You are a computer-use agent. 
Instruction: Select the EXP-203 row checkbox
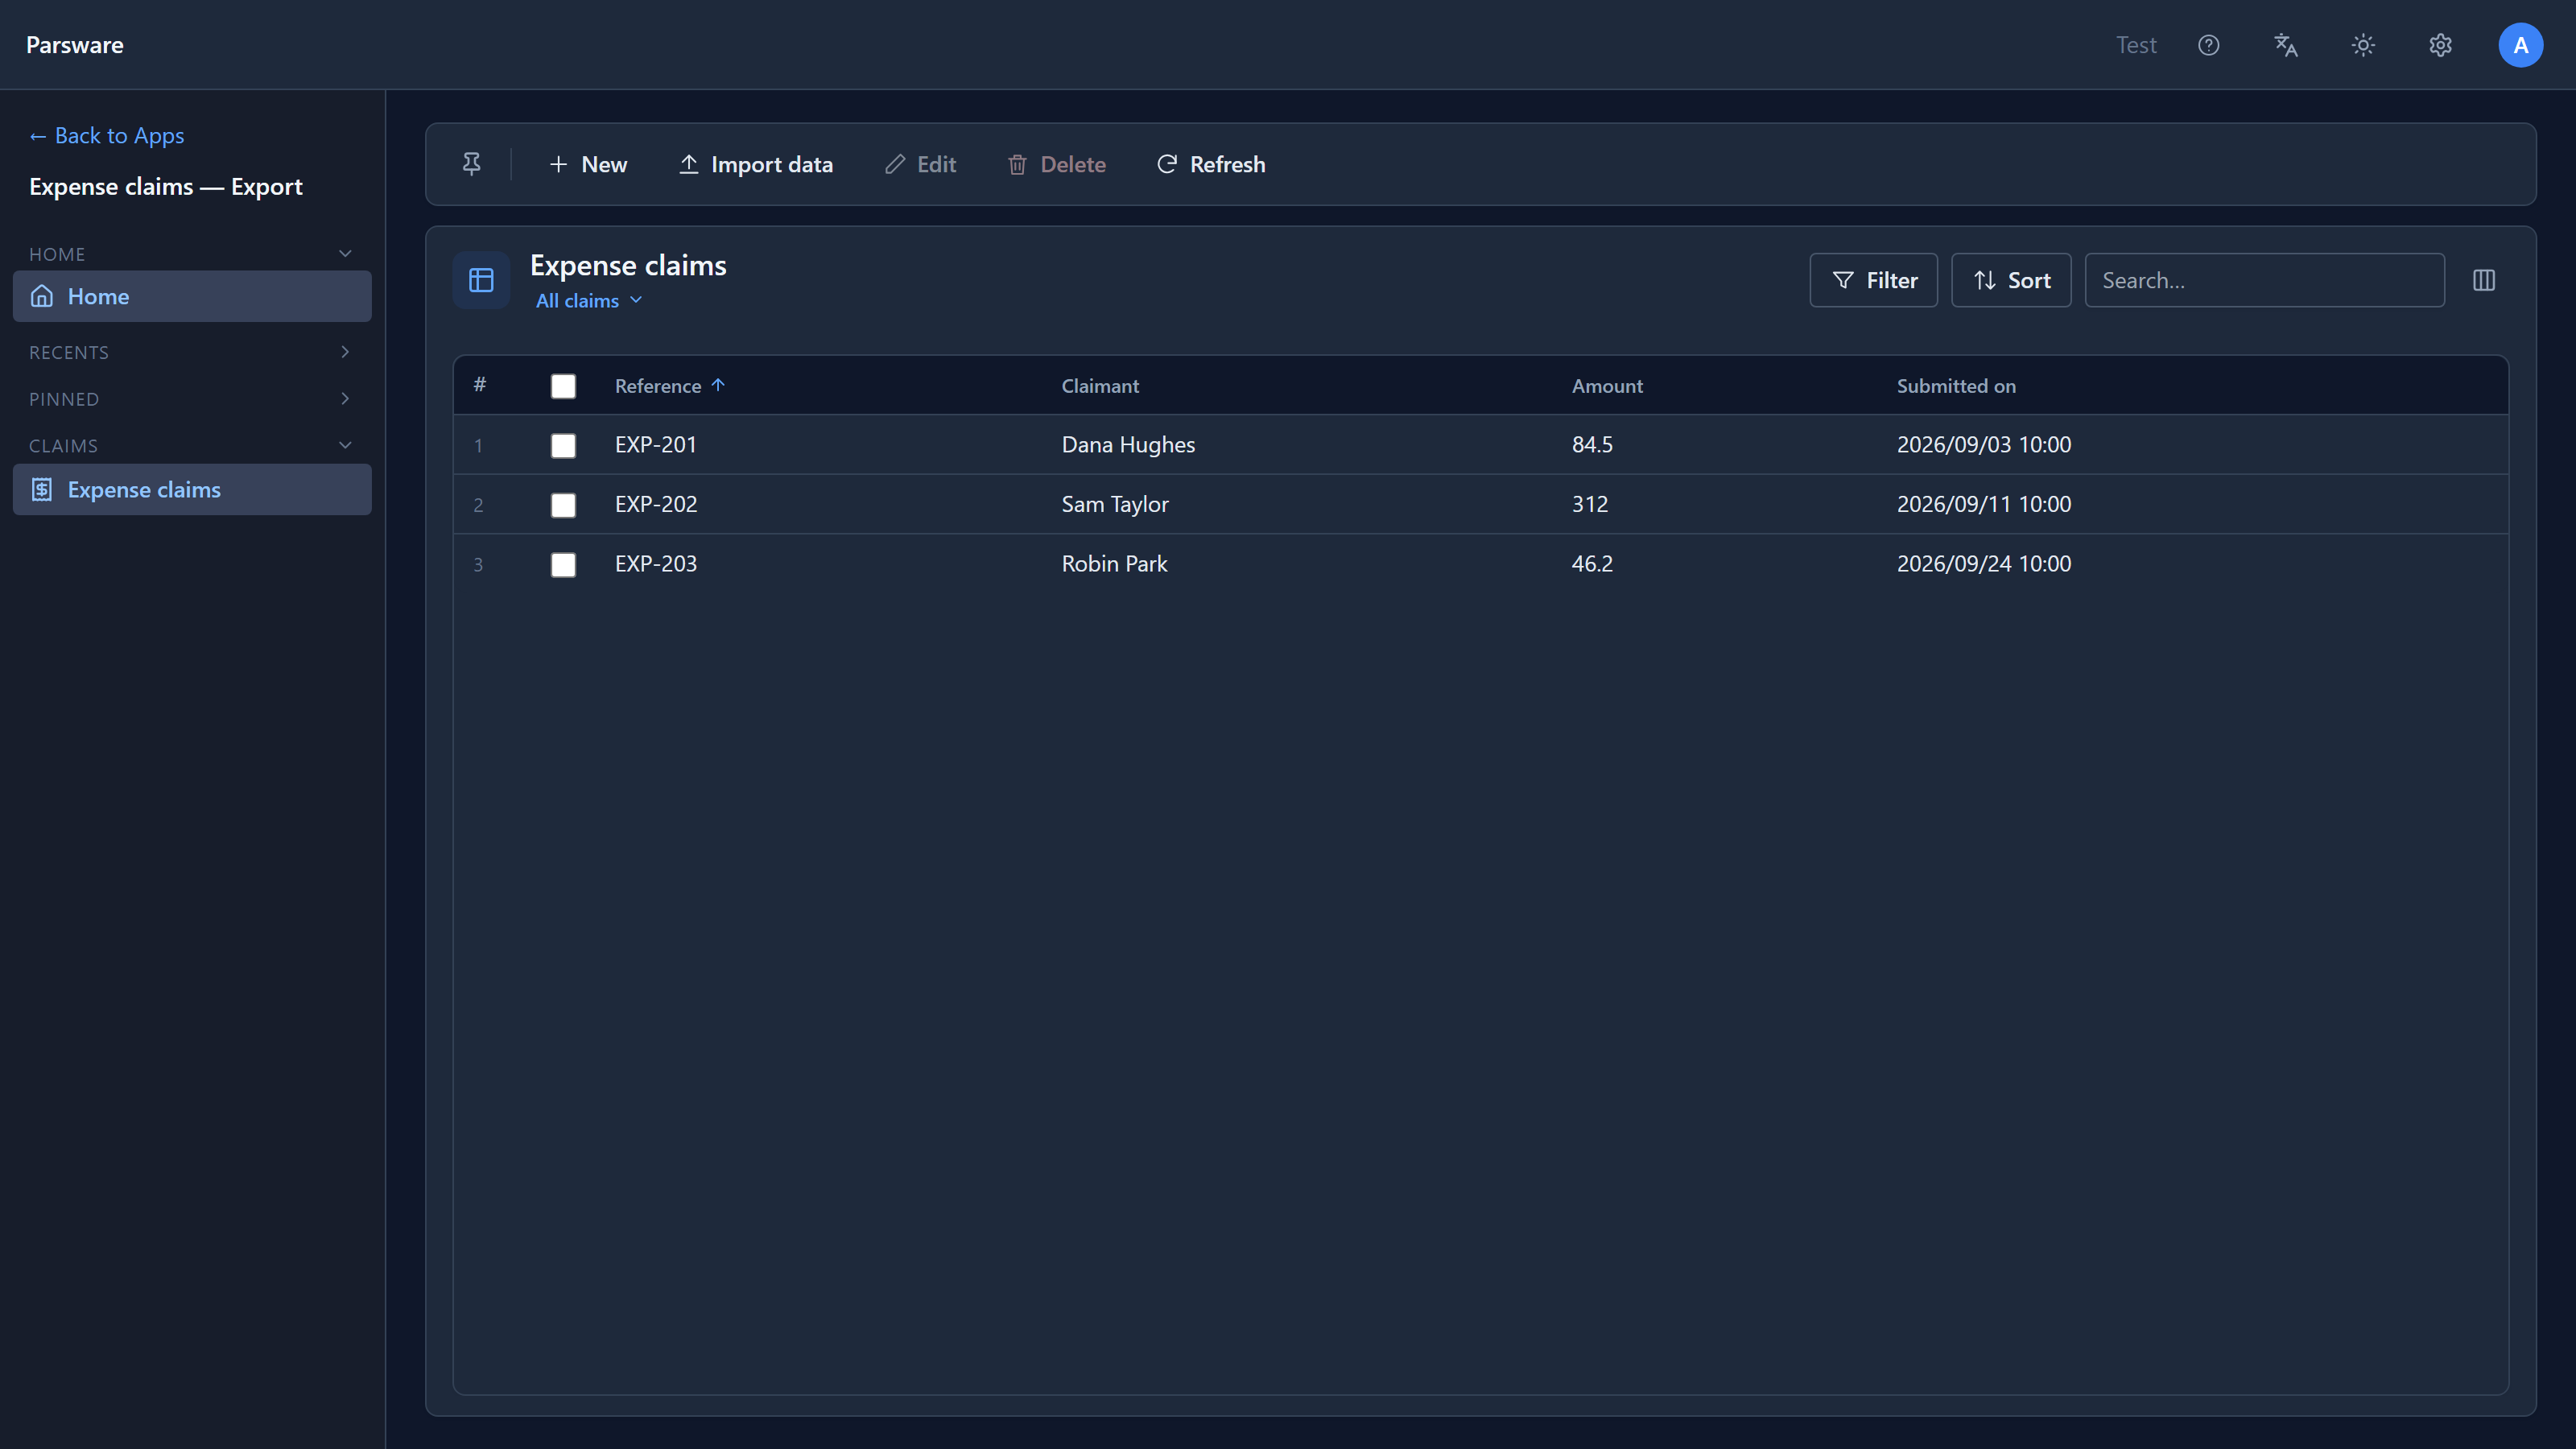563,565
